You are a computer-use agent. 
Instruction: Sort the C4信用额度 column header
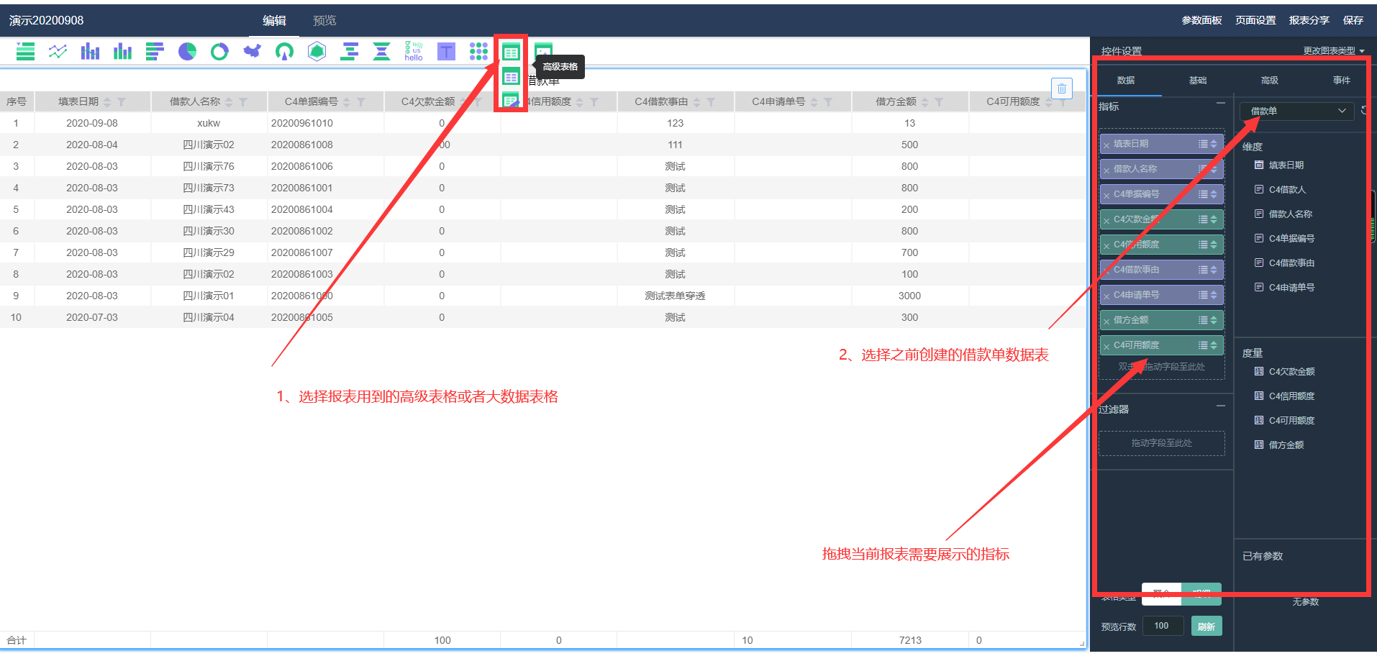coord(580,102)
